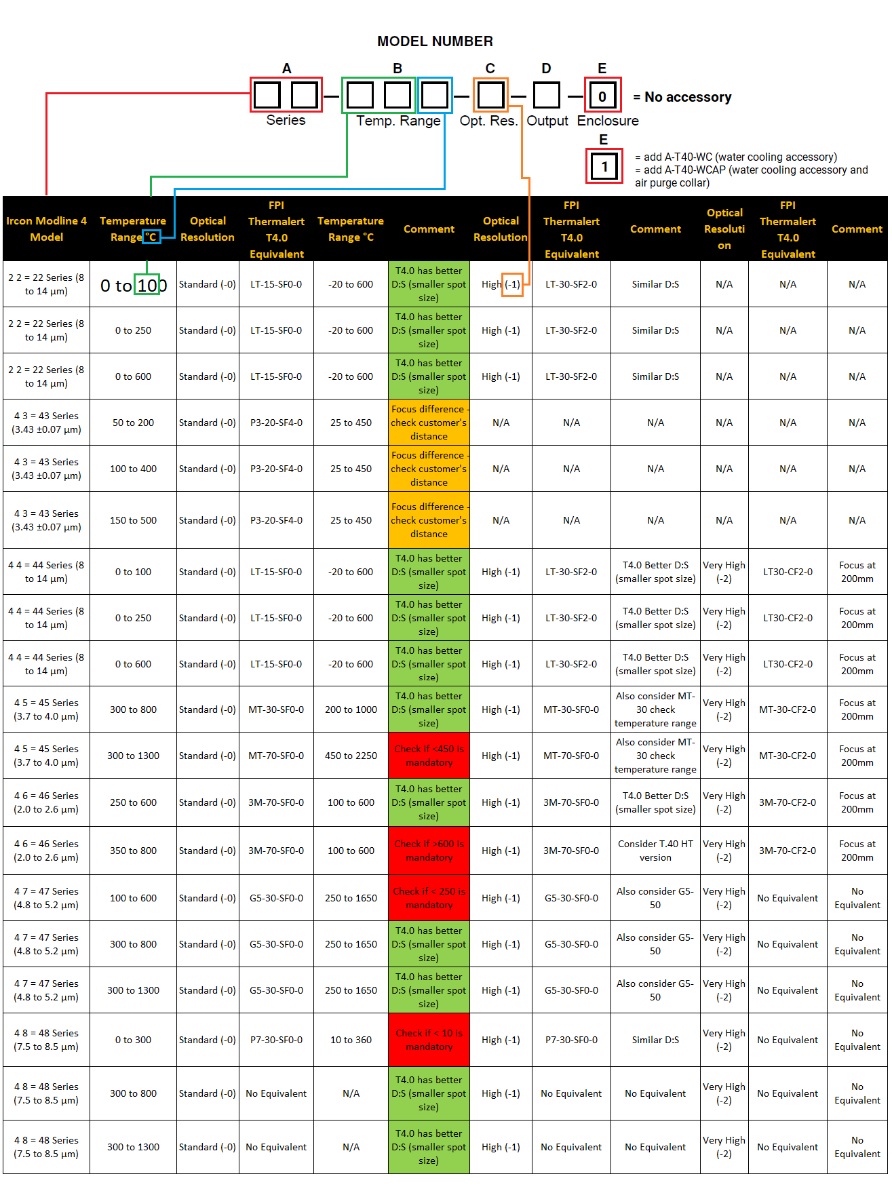This screenshot has height=1189, width=892.
Task: Select red 'Check if < 250 is mandatory' cell
Action: pyautogui.click(x=429, y=898)
